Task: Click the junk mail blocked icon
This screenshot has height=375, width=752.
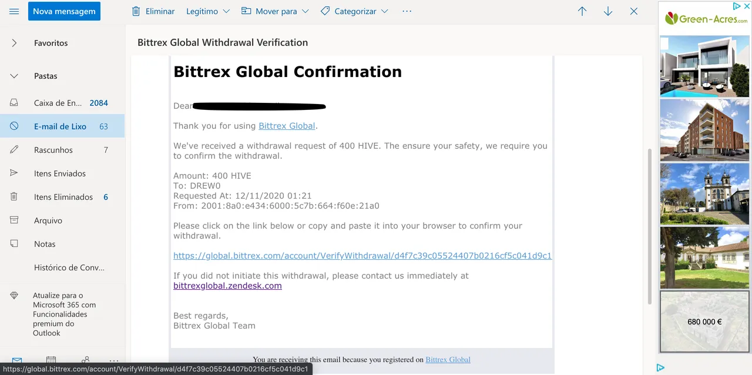Action: point(14,126)
